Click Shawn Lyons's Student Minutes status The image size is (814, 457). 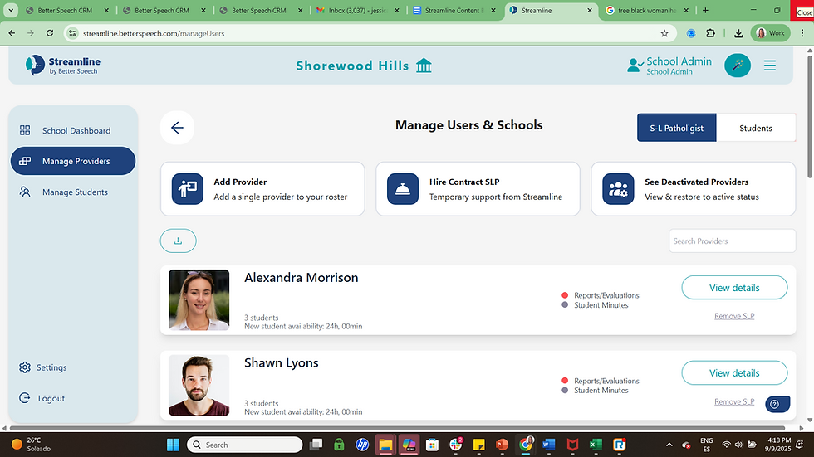pyautogui.click(x=596, y=391)
